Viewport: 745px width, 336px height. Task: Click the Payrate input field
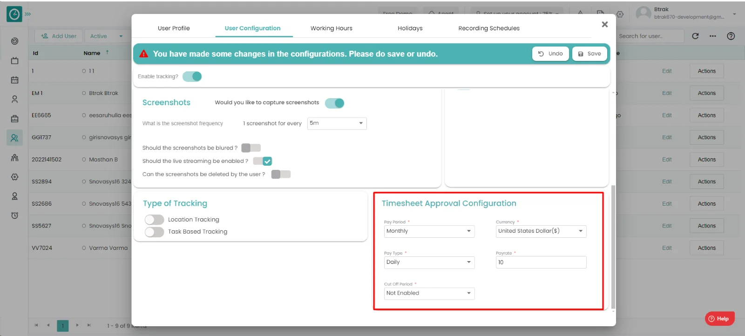[x=541, y=262]
